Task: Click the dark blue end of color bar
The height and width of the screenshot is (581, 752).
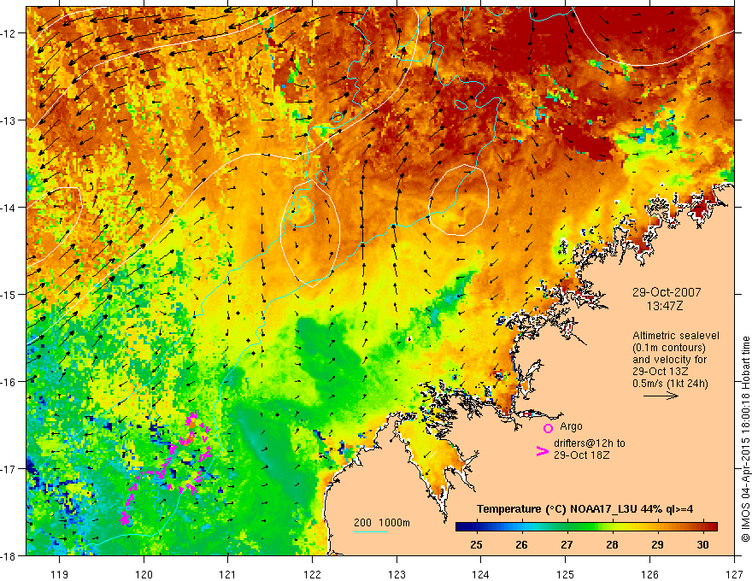Action: click(460, 527)
